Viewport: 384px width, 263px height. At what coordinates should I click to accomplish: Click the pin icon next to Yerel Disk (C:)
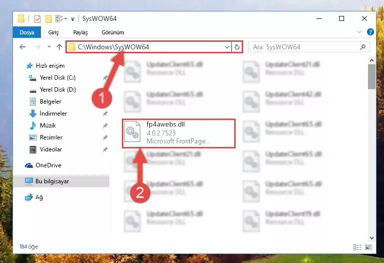click(105, 78)
